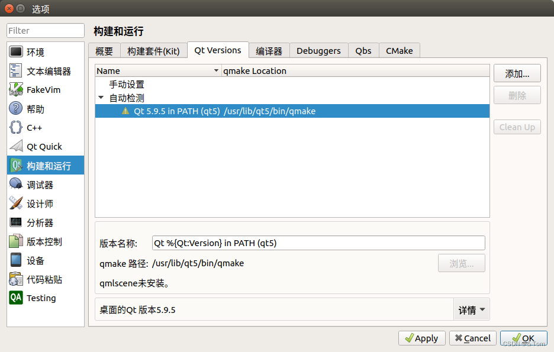This screenshot has width=554, height=352.
Task: Click the 桌面的Qt 版本5.9.5 summary text
Action: (137, 310)
